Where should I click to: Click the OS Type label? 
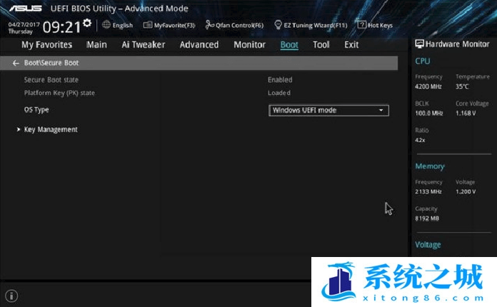(x=36, y=110)
